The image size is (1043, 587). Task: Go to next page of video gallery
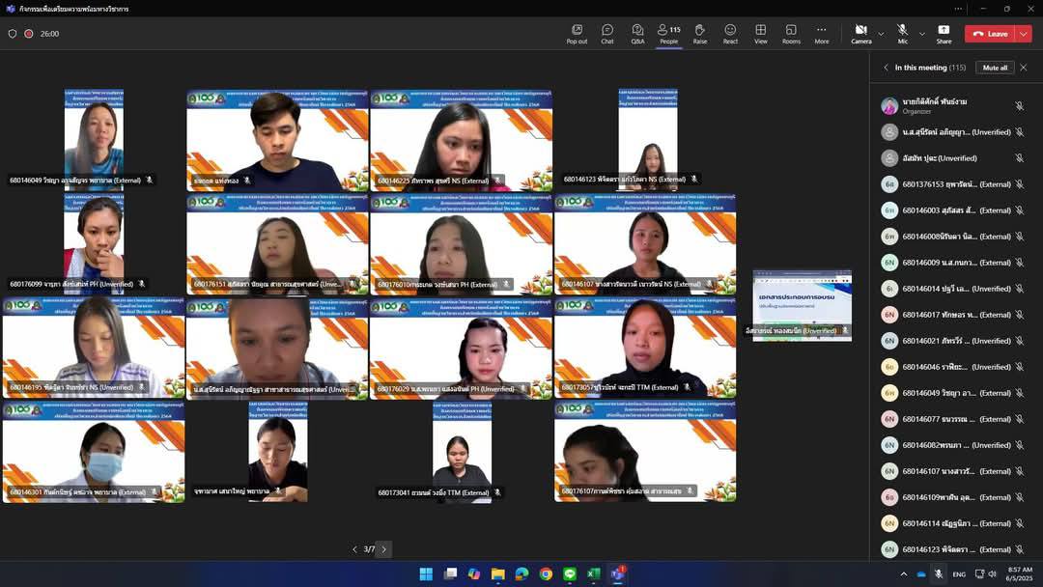(x=383, y=549)
